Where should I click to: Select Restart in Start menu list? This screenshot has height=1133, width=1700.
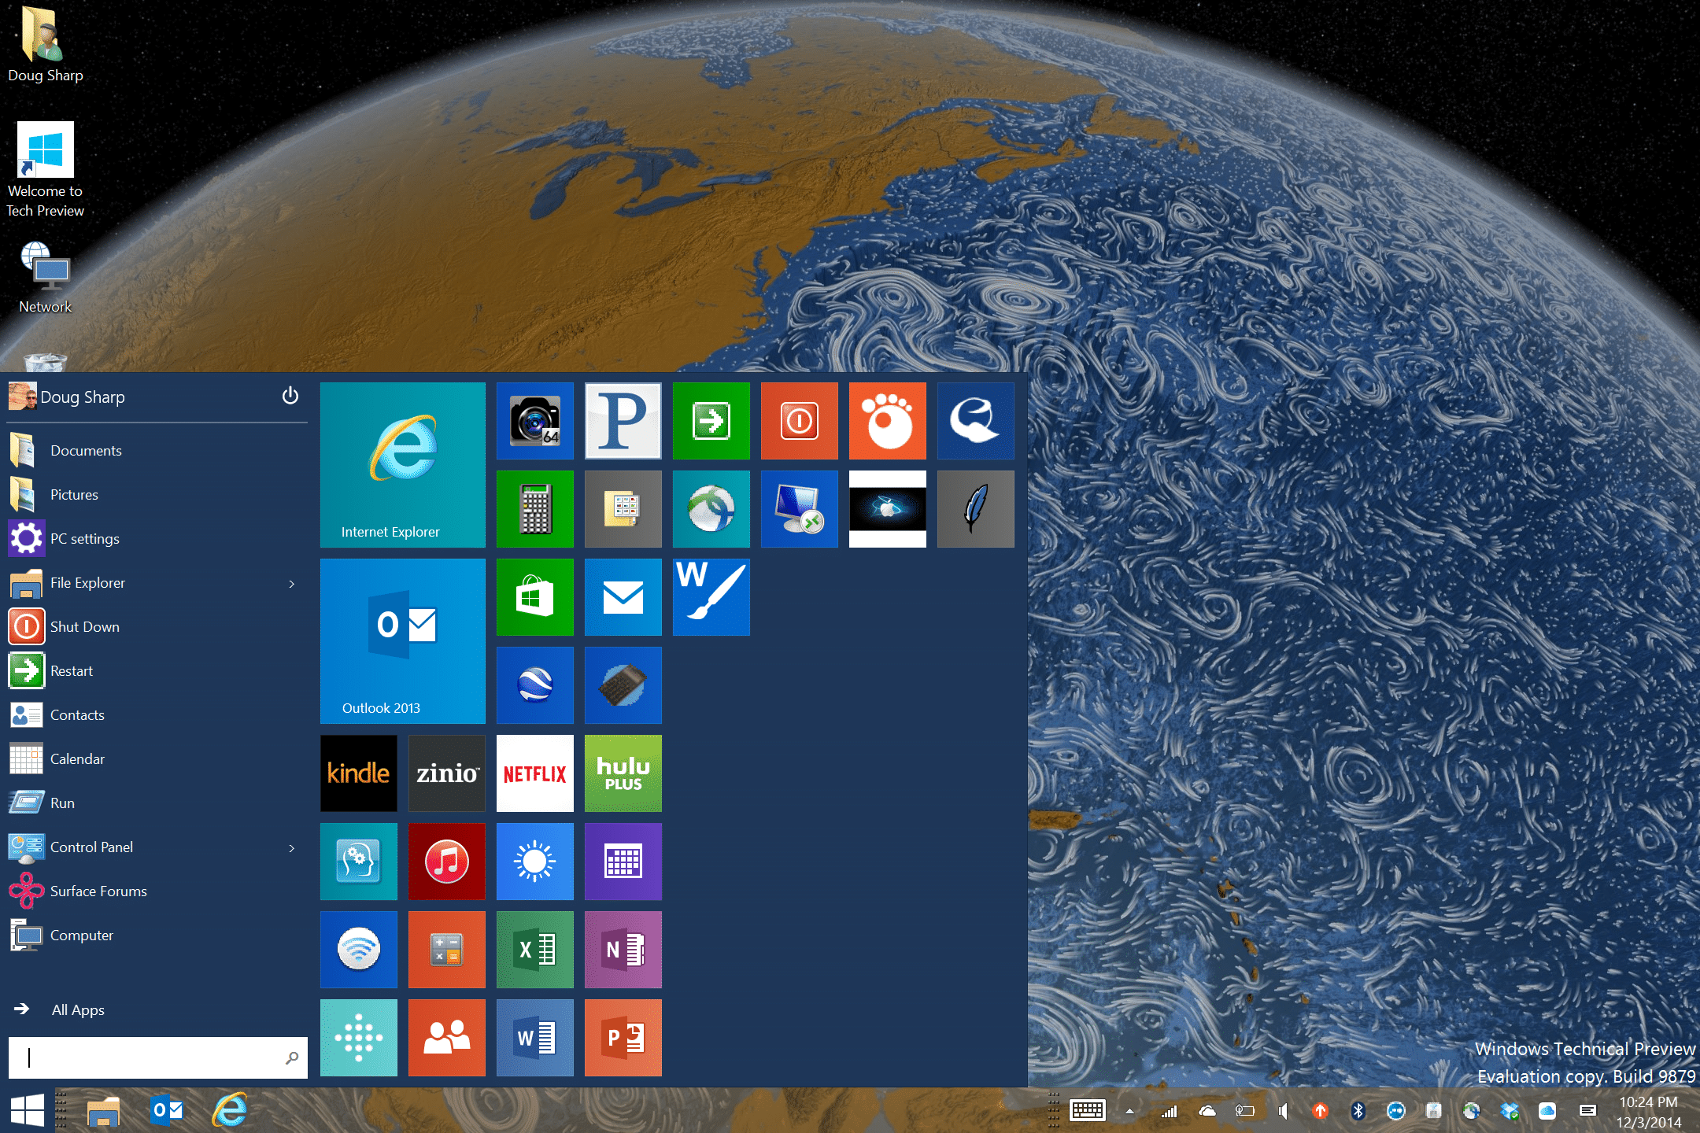(157, 671)
